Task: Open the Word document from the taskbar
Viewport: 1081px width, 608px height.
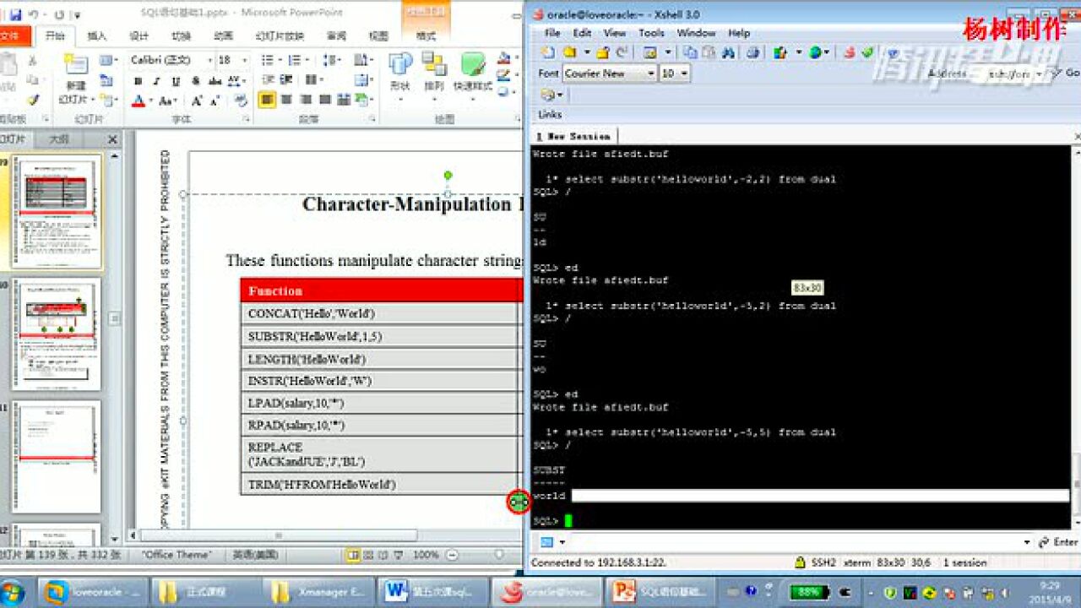Action: 432,592
